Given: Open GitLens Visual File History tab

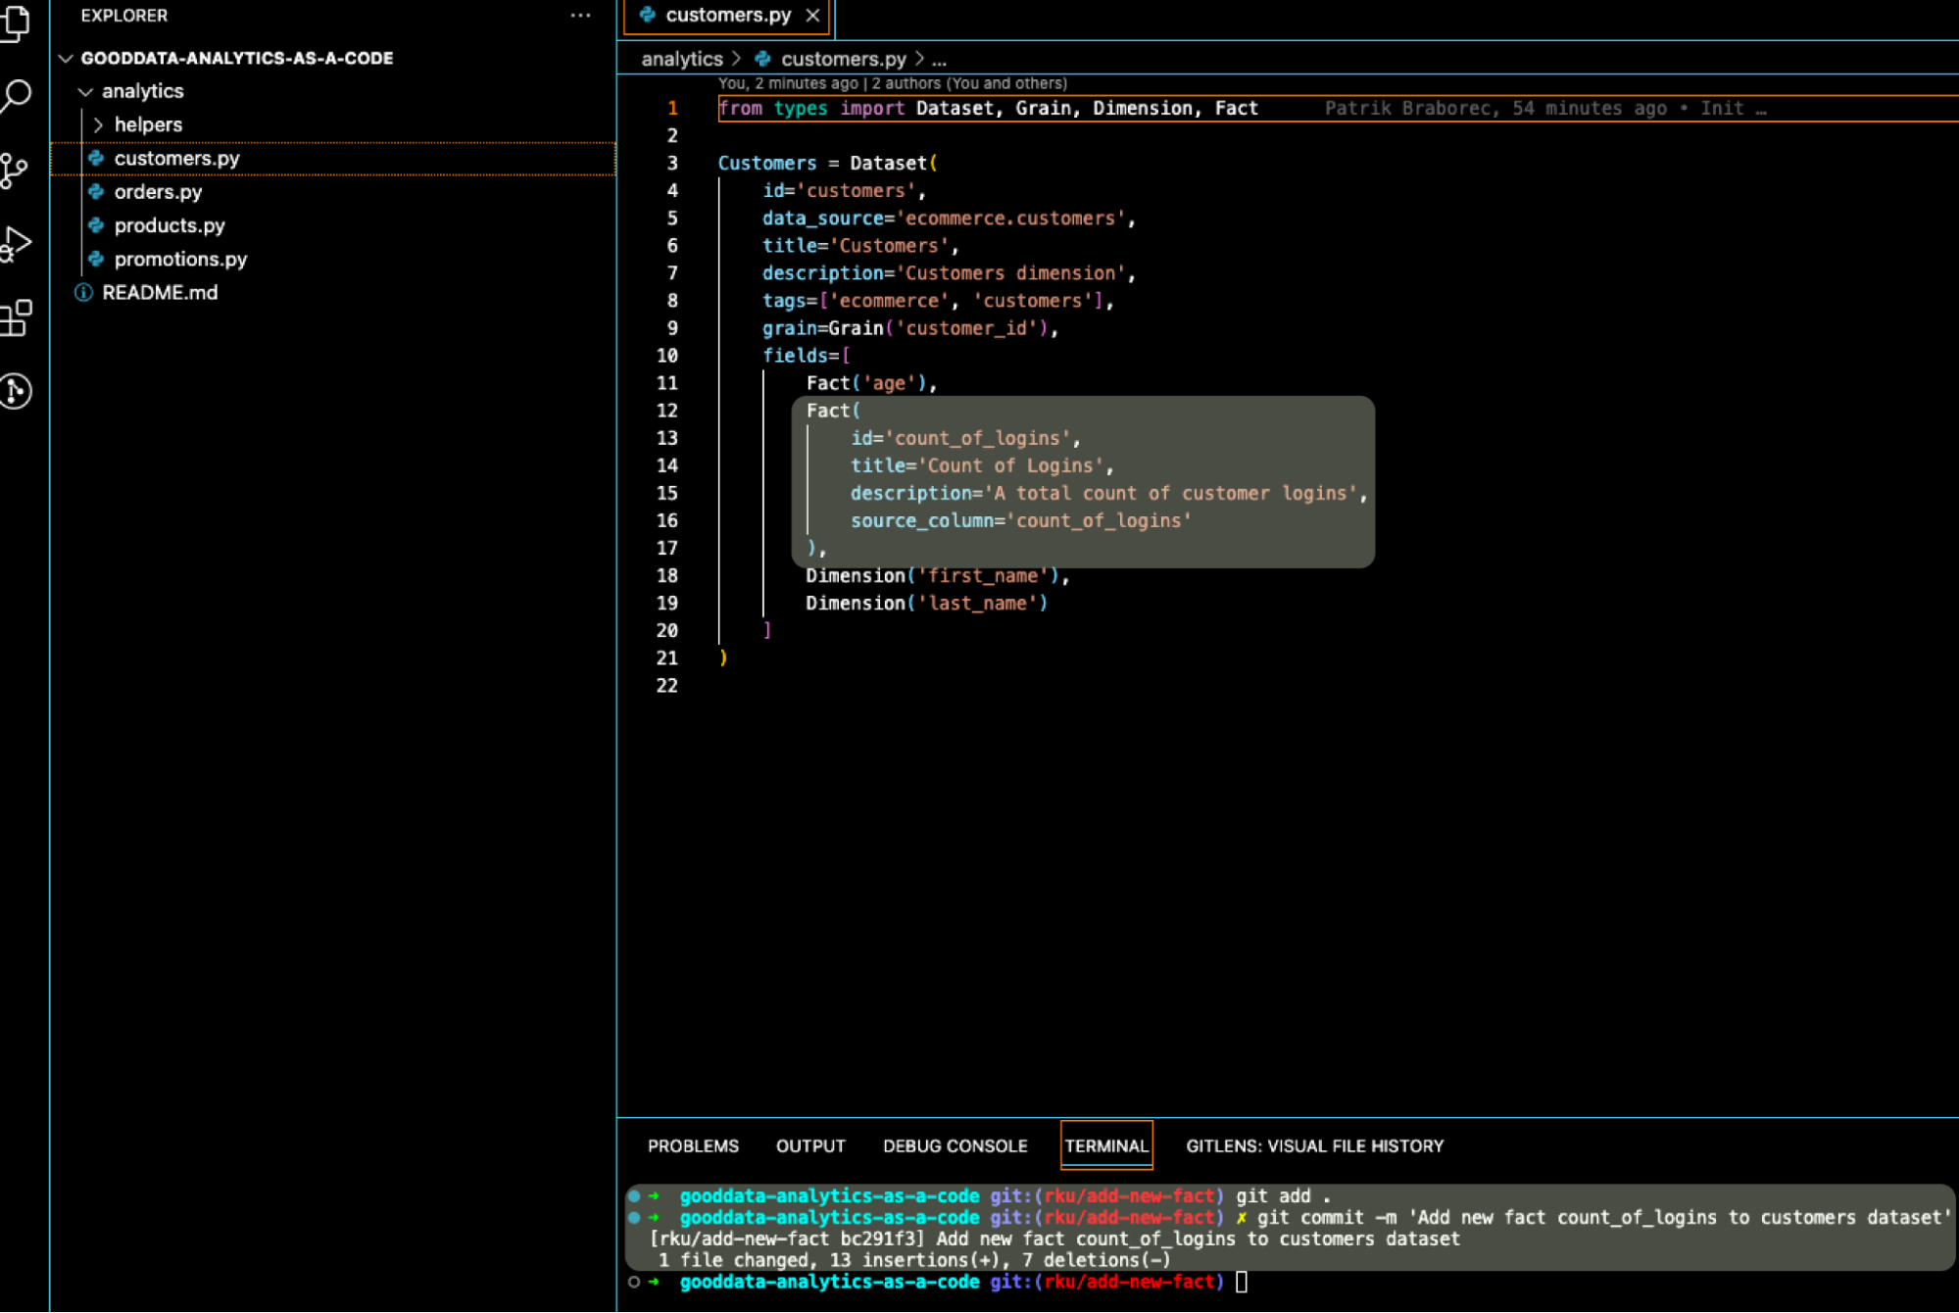Looking at the screenshot, I should 1314,1145.
